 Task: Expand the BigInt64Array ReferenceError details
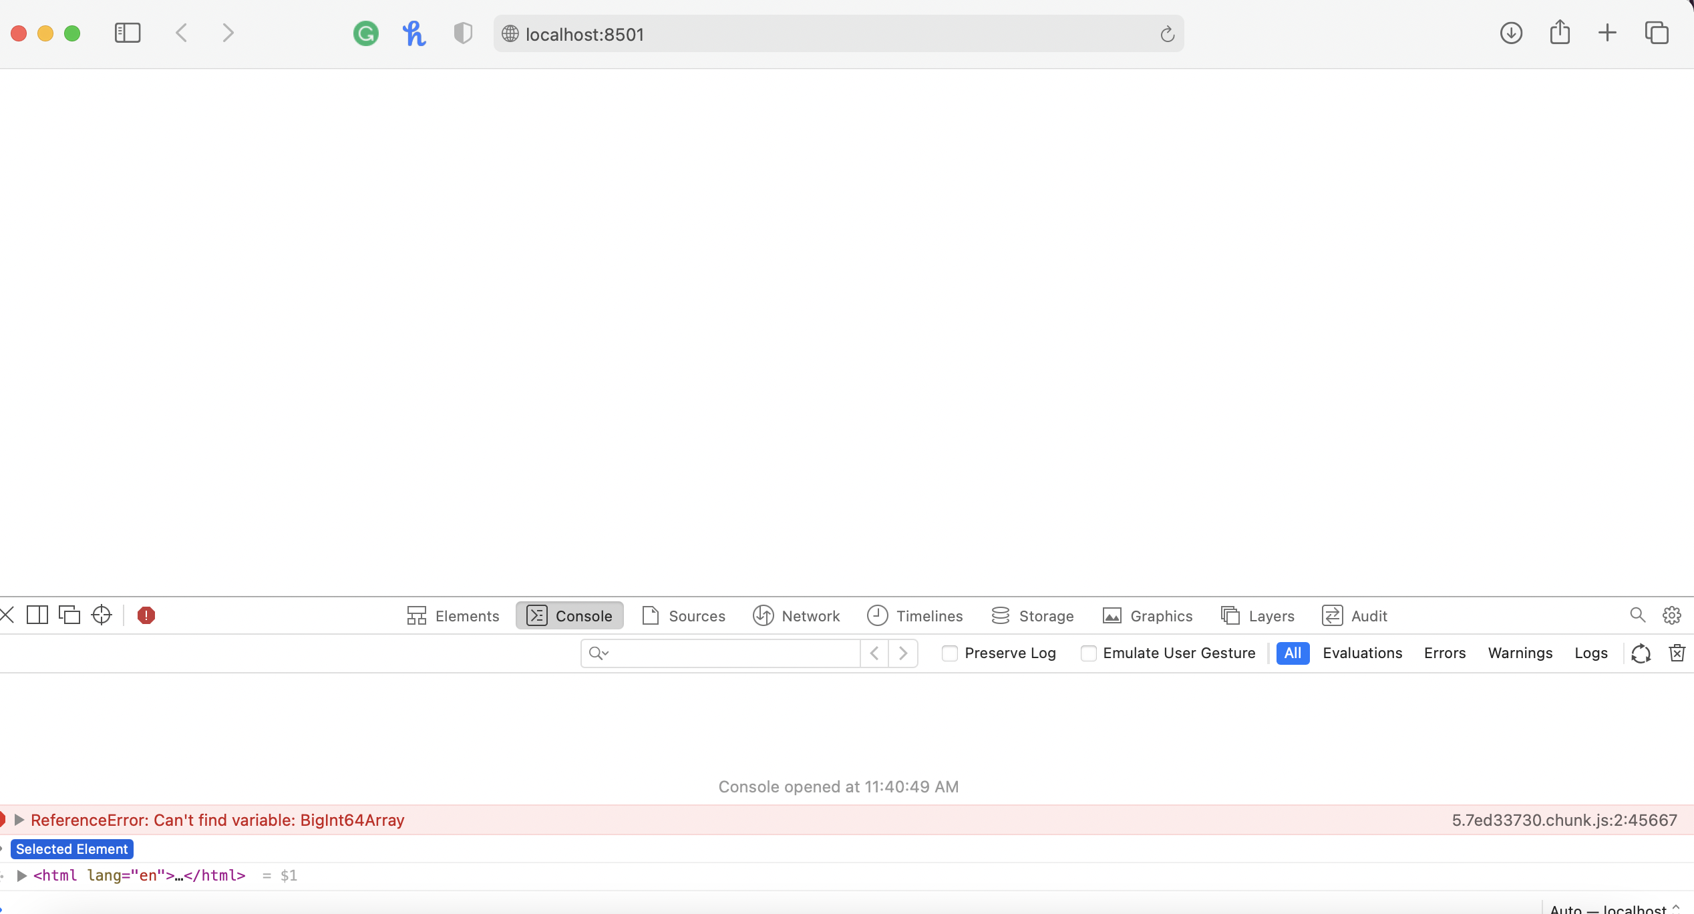tap(21, 819)
